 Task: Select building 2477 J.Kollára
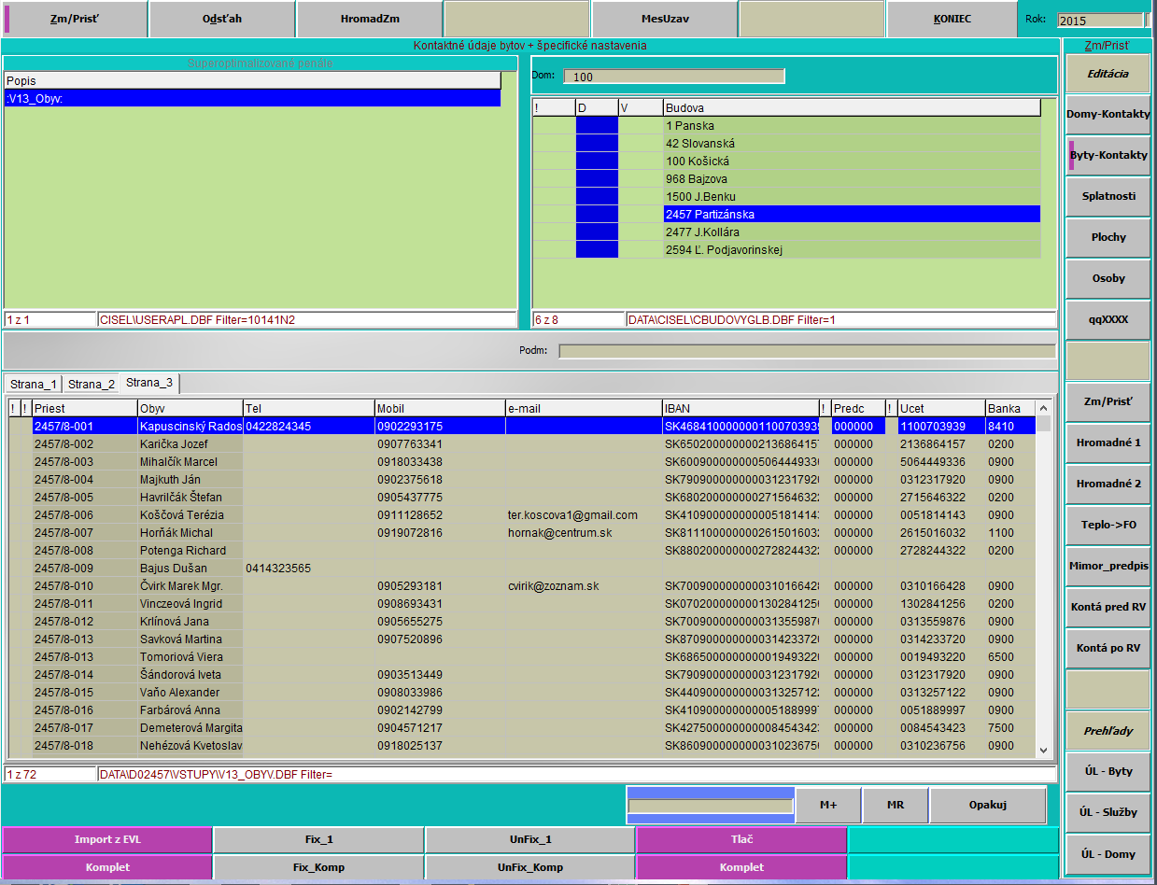click(x=852, y=232)
